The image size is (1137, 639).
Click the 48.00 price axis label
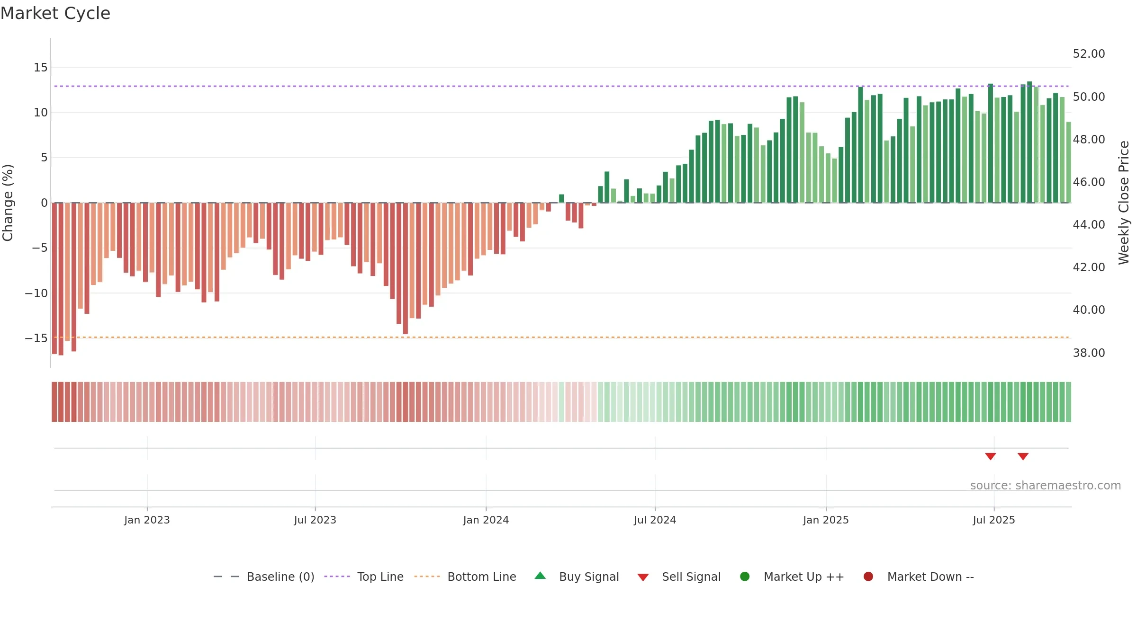(x=1089, y=140)
